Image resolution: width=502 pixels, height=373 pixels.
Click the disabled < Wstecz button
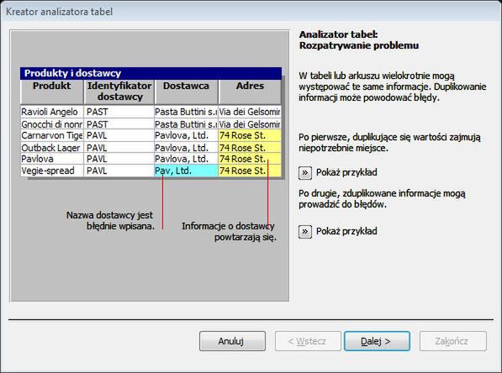click(x=308, y=341)
